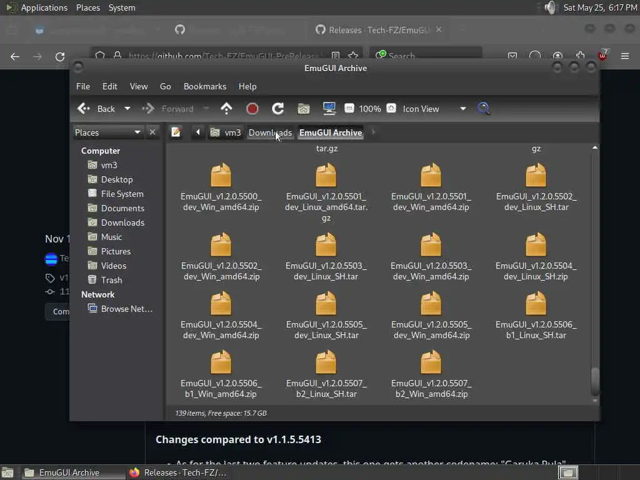
Task: Select EmuGUI_v1.2.0.5504_dev_Win_amd64.zip archive icon
Action: point(221,303)
